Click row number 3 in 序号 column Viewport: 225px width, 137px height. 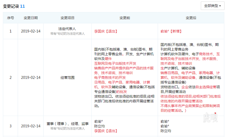(x=10, y=126)
